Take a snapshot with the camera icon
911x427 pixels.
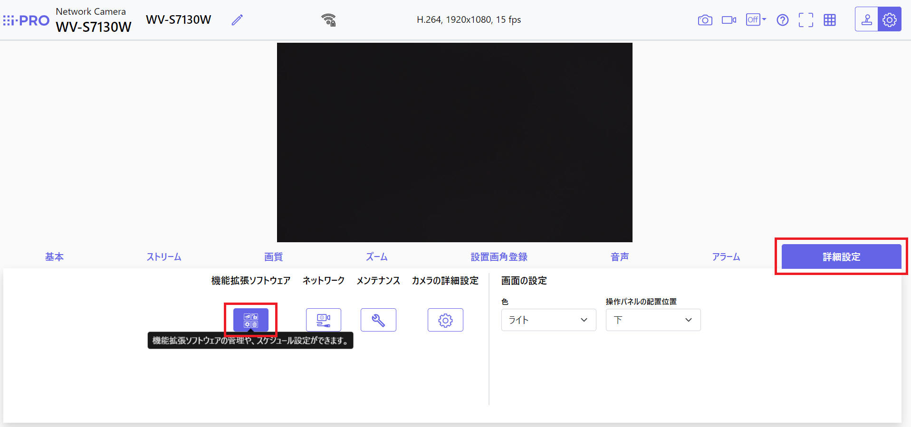pyautogui.click(x=705, y=20)
